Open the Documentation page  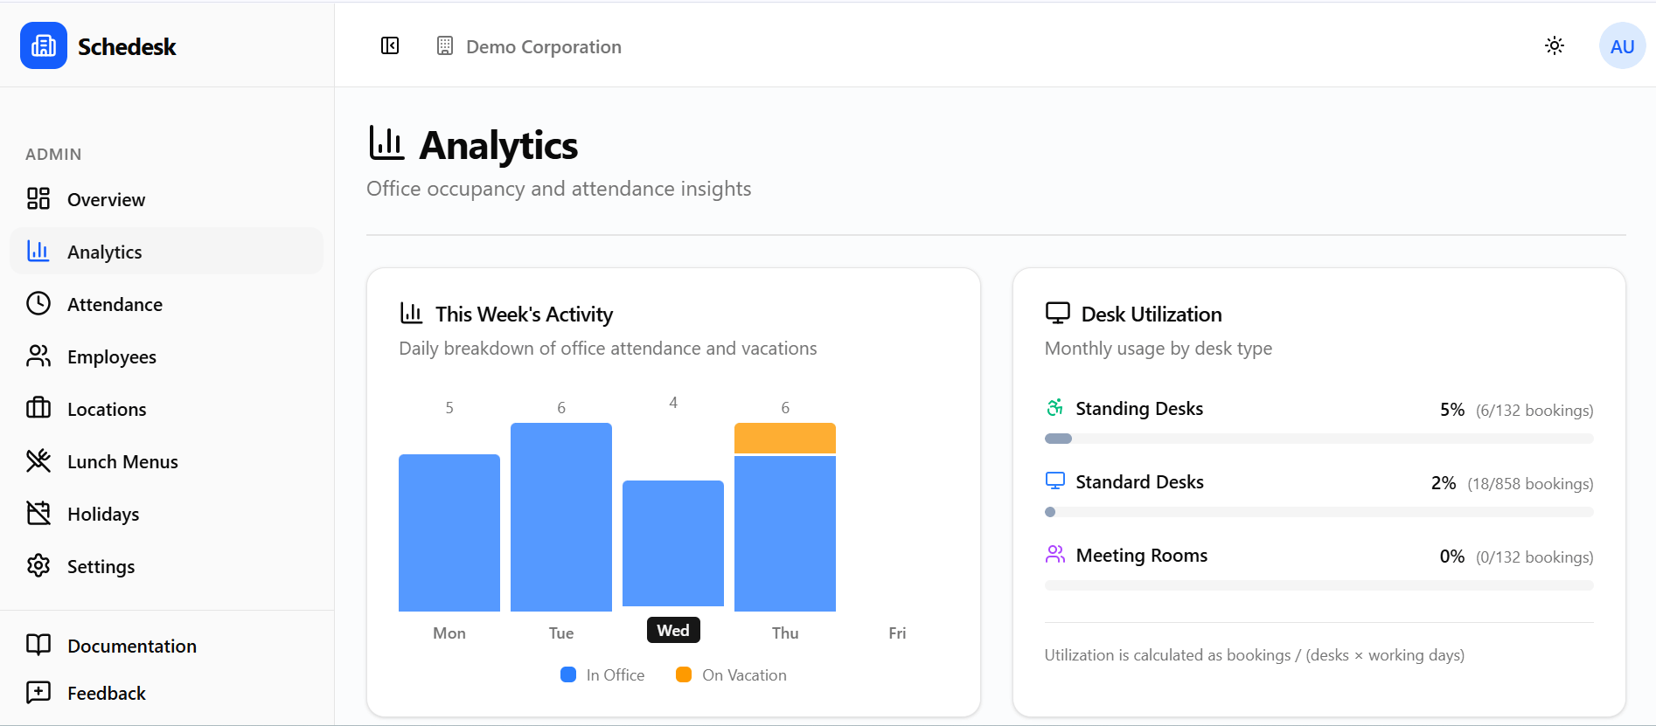pyautogui.click(x=131, y=645)
